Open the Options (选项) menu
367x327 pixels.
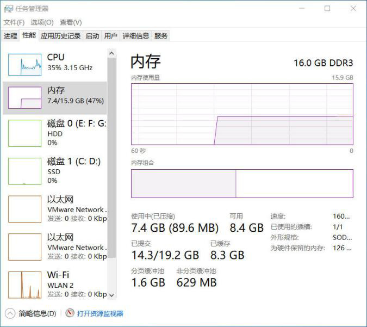click(42, 22)
